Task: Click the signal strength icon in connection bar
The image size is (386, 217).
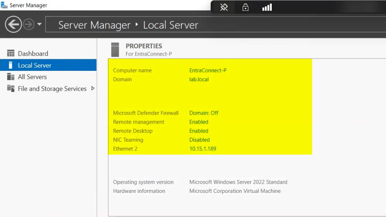Action: tap(267, 7)
